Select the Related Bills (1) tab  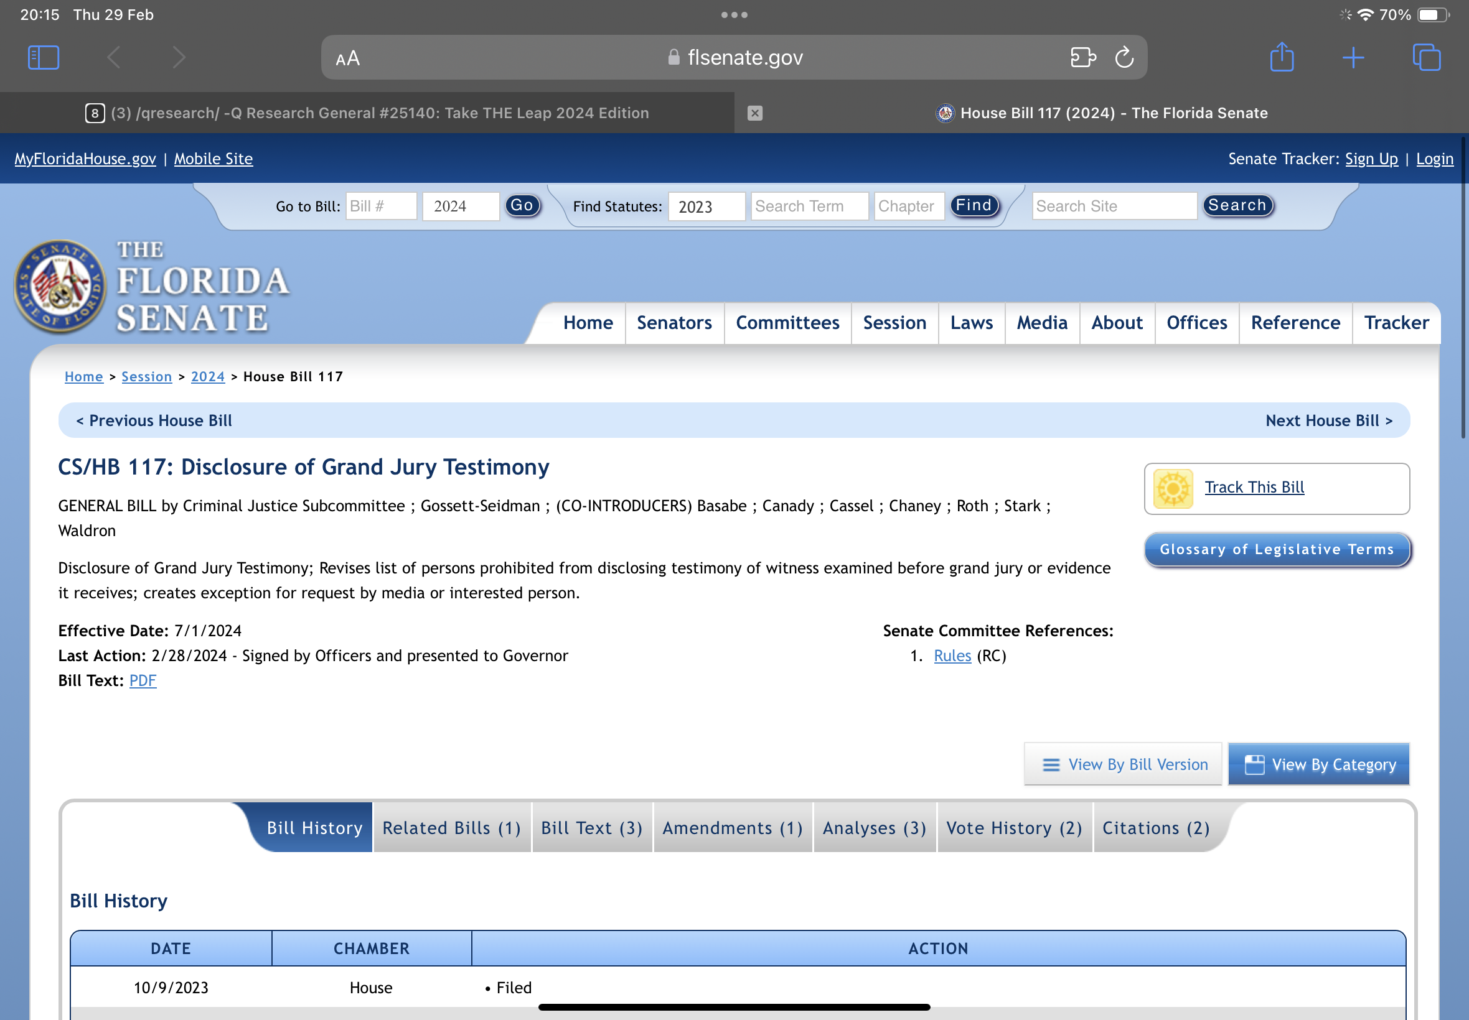451,828
